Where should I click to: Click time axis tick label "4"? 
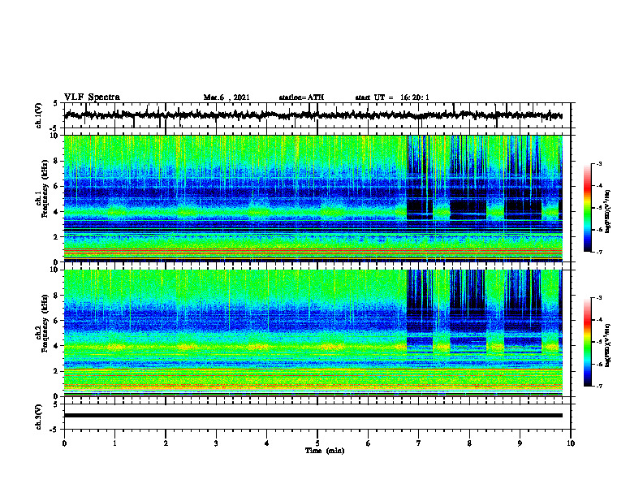coord(267,443)
